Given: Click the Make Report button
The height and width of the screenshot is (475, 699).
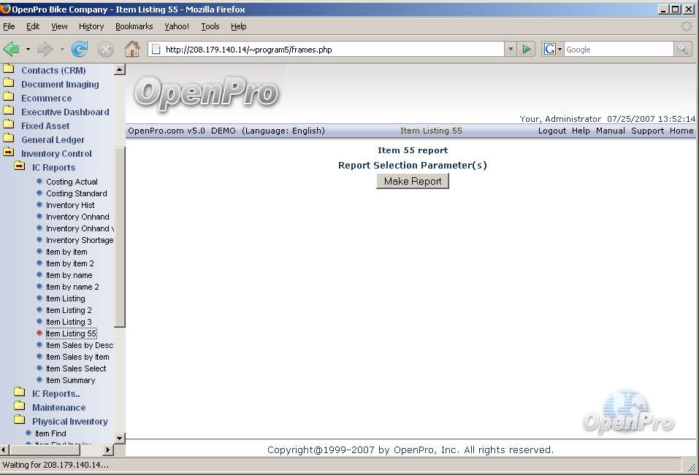Looking at the screenshot, I should (x=413, y=181).
